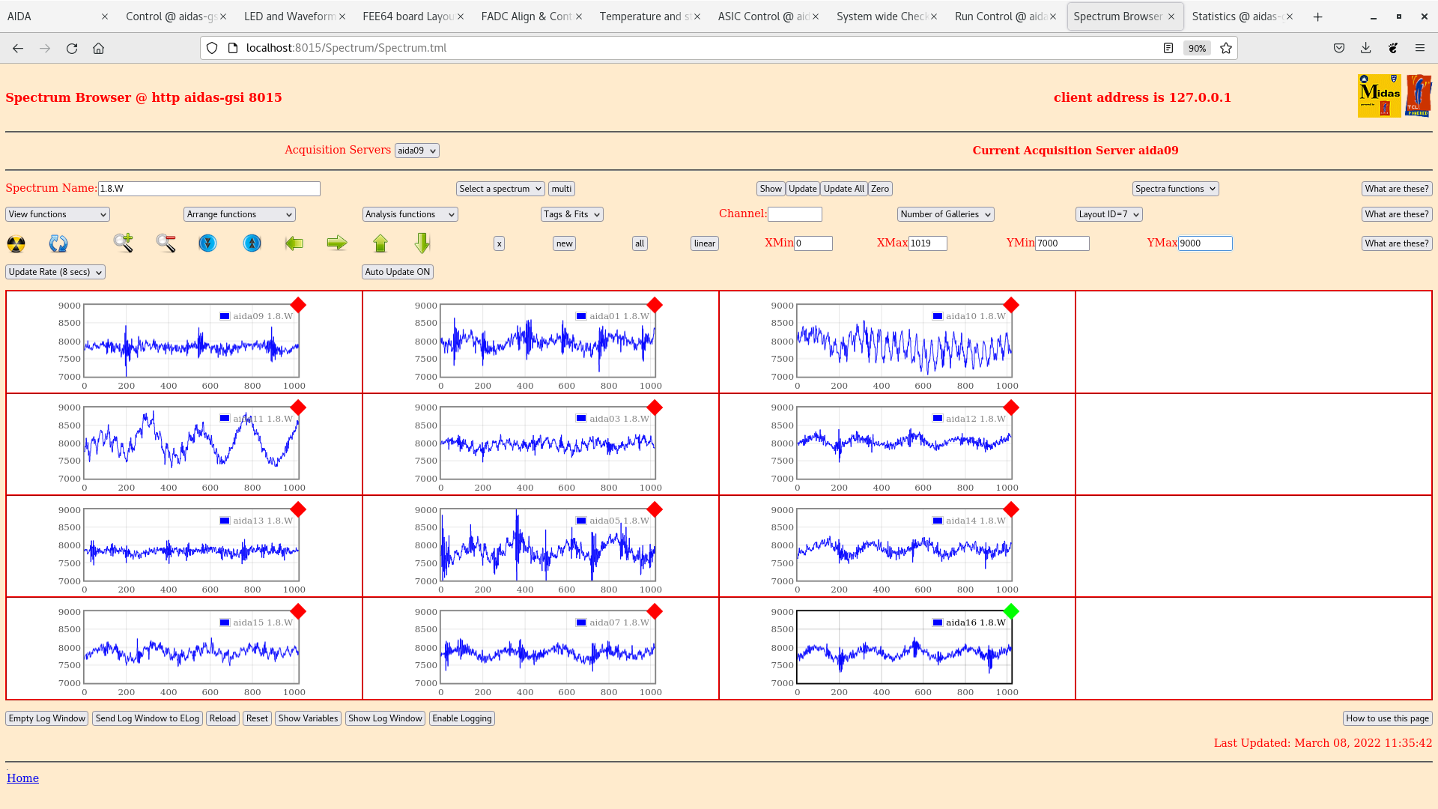Toggle the Auto Update ON button
The image size is (1438, 809).
(x=398, y=272)
